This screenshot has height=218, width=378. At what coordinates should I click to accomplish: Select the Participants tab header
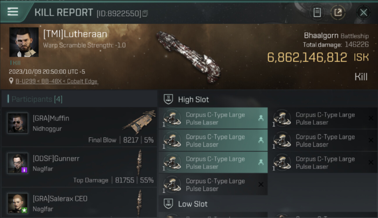click(37, 99)
